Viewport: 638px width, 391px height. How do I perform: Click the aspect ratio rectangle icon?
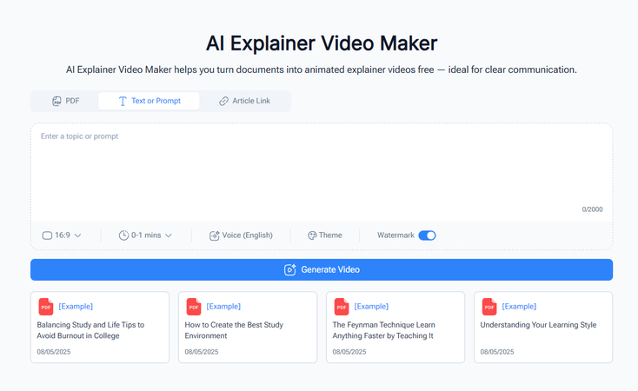pyautogui.click(x=47, y=235)
